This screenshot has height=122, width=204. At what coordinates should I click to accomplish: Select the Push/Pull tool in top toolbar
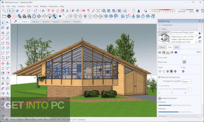tap(43, 11)
